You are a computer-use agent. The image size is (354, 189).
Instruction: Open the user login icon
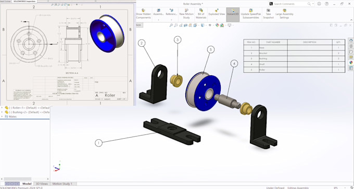click(319, 4)
